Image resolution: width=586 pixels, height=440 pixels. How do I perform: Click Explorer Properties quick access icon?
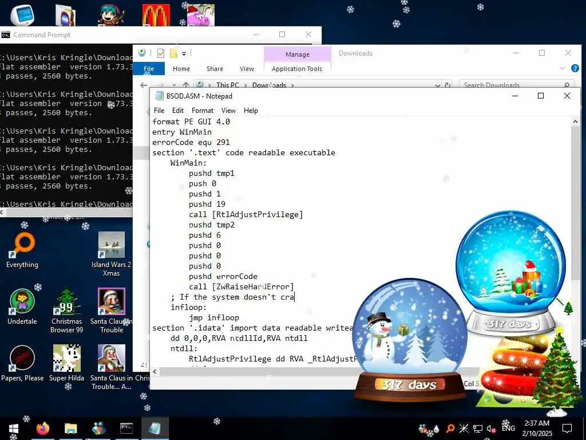(161, 53)
